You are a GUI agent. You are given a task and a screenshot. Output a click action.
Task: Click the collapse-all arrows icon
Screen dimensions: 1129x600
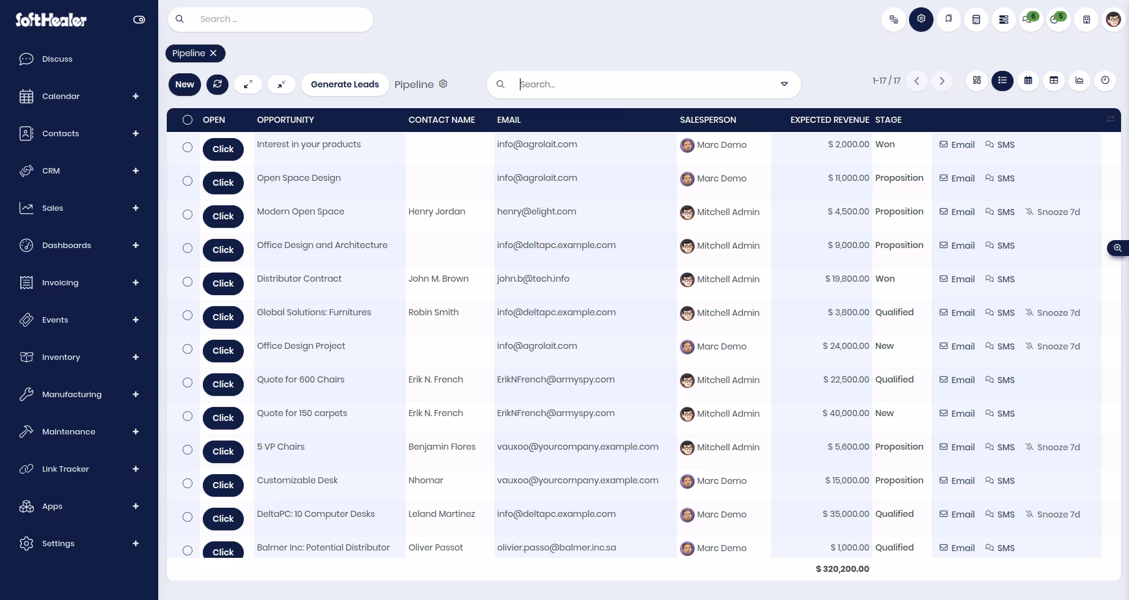[x=282, y=84]
